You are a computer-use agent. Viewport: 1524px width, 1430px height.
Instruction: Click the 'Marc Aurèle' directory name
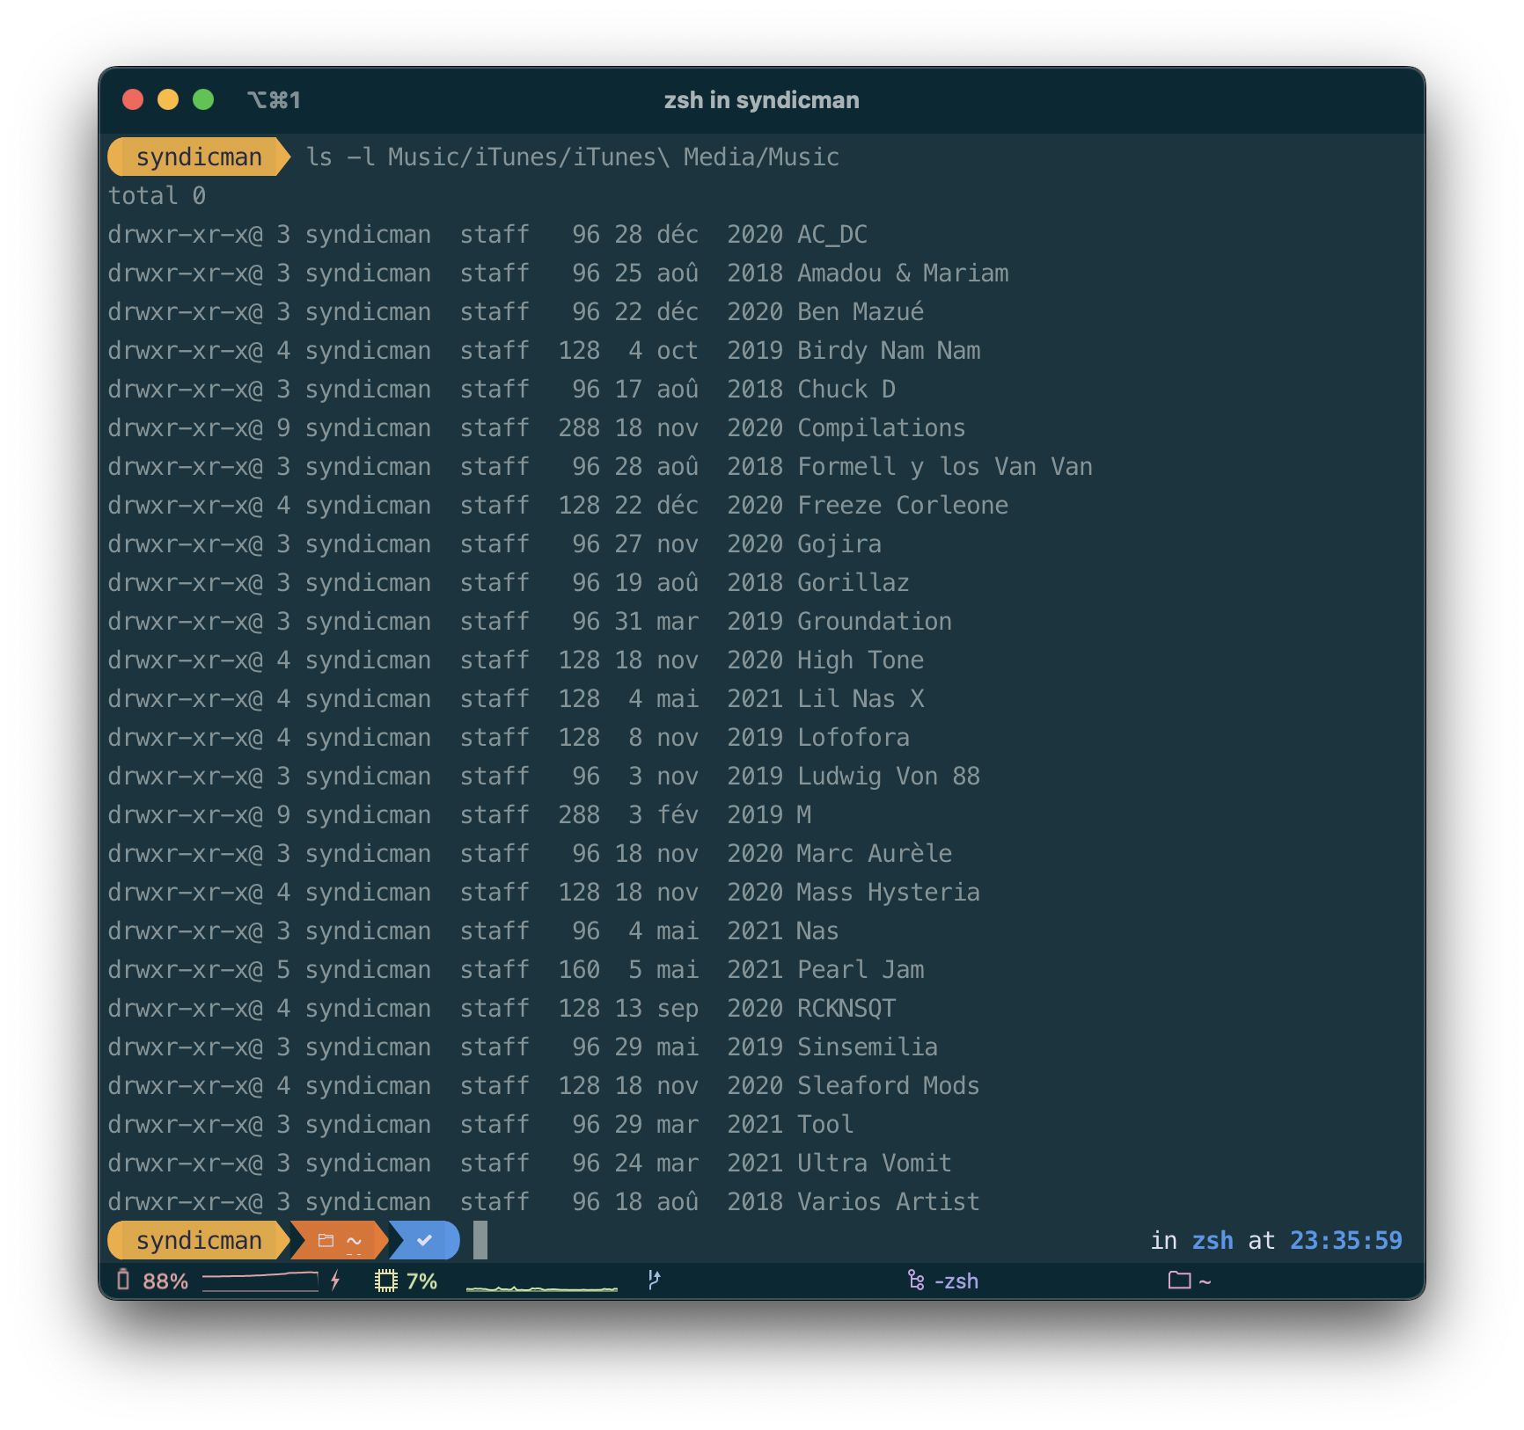[x=875, y=853]
